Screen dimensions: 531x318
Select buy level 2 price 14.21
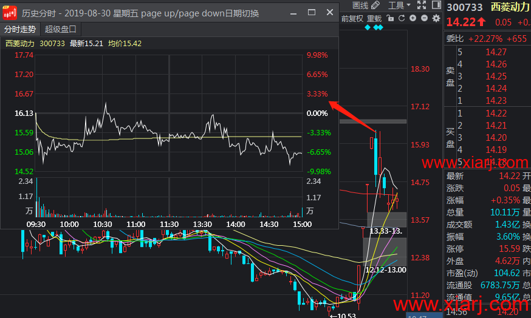pos(496,126)
